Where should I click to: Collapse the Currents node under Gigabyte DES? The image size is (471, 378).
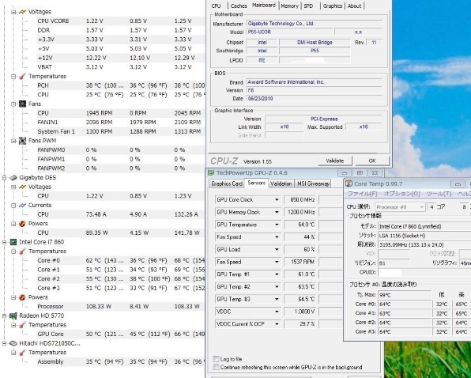pyautogui.click(x=13, y=206)
